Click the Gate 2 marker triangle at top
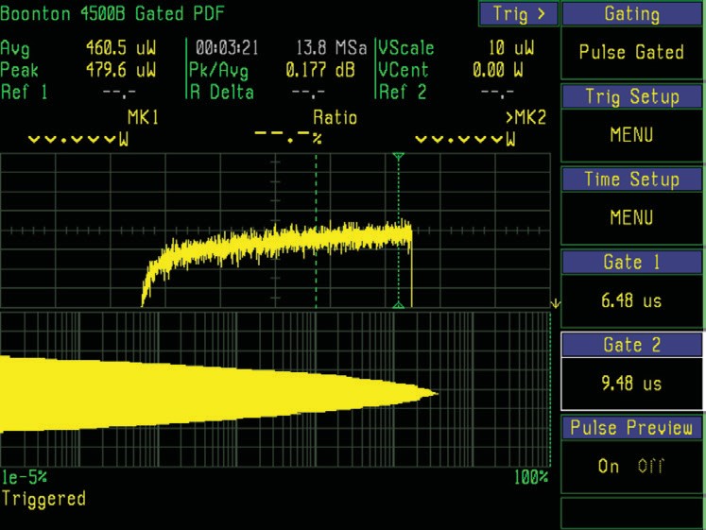This screenshot has width=706, height=530. (x=398, y=157)
